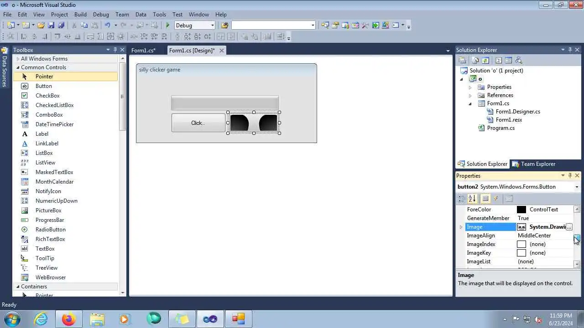Image resolution: width=584 pixels, height=328 pixels.
Task: Switch to the Team Explorer tab
Action: pos(534,164)
